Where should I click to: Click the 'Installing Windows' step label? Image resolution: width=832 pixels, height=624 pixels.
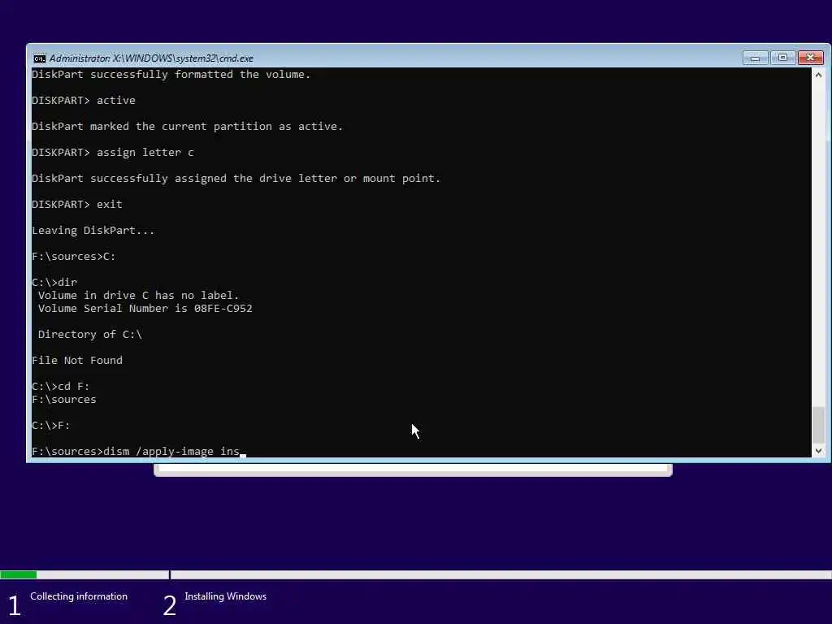226,596
